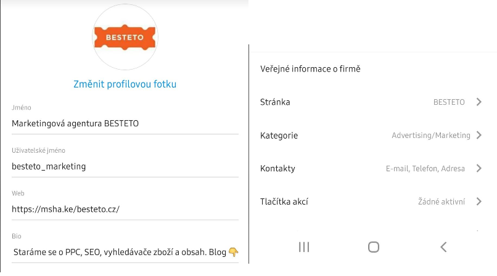
Task: Expand chevron next to Žádné aktivní
Action: pos(479,201)
